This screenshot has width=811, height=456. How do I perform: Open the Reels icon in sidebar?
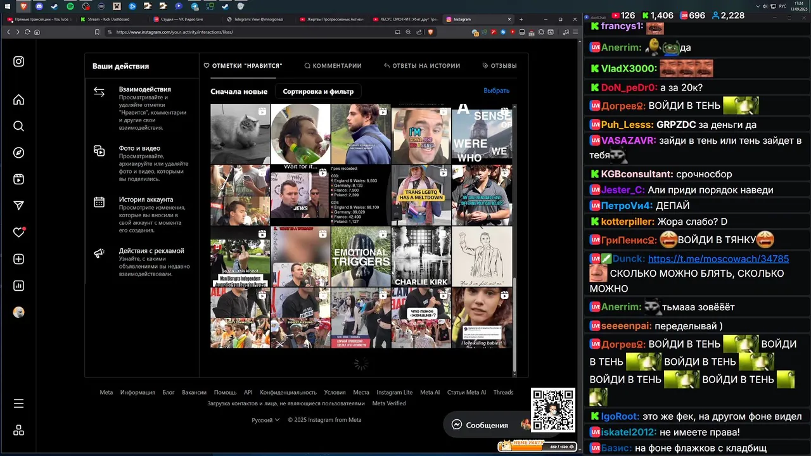tap(19, 179)
